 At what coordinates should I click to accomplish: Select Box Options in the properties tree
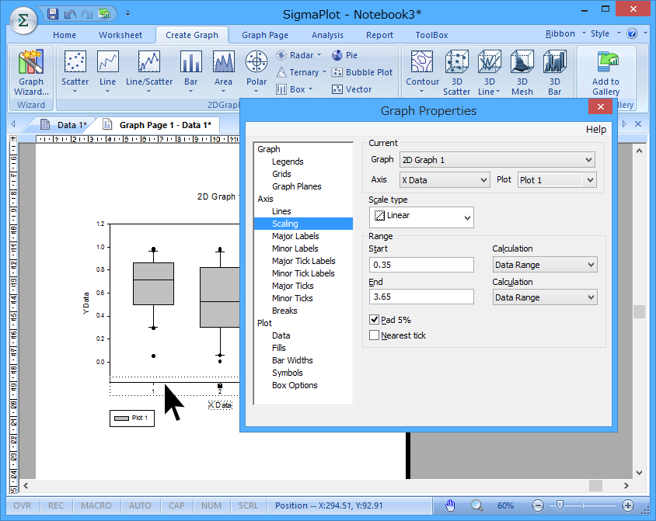[295, 385]
